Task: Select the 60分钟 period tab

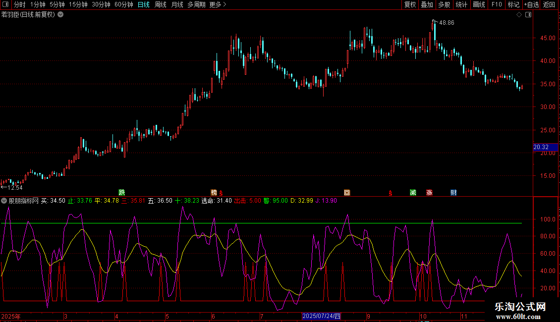Action: (123, 5)
